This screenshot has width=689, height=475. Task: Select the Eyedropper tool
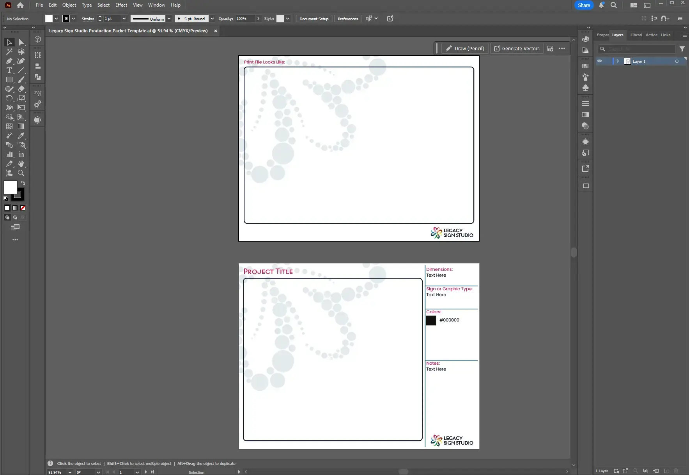(x=21, y=136)
